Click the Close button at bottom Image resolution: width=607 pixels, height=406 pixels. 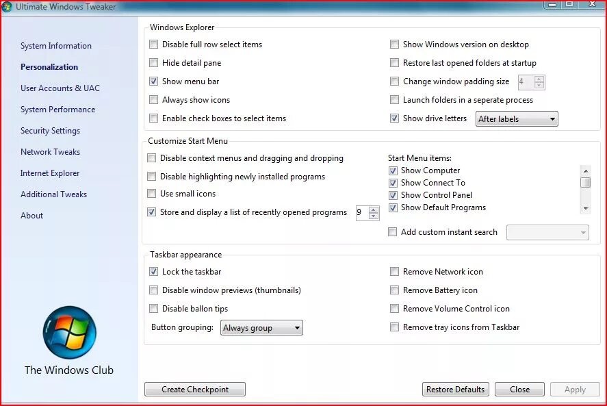(520, 390)
